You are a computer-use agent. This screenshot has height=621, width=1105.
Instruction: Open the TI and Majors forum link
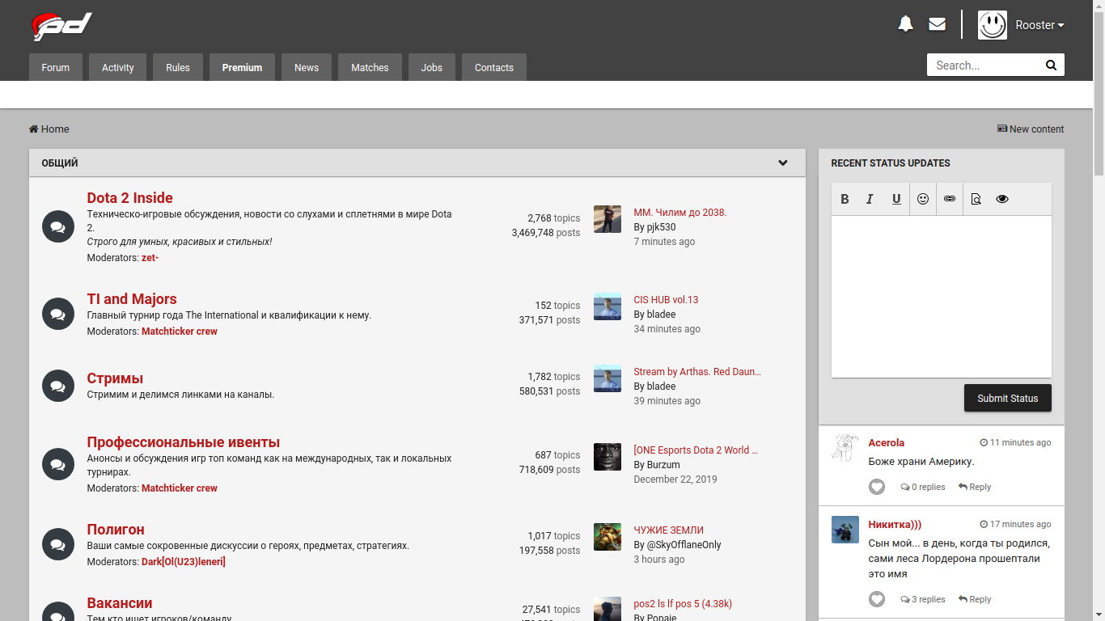[x=132, y=299]
